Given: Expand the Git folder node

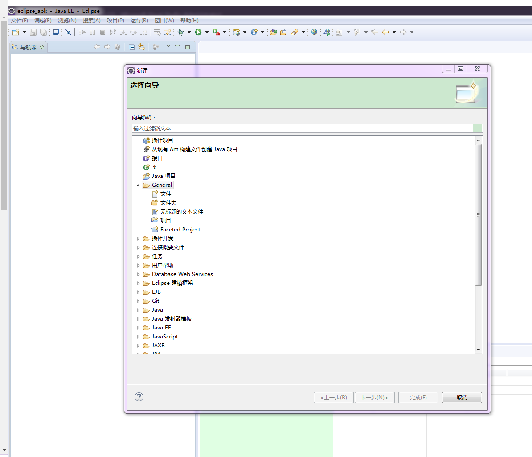Looking at the screenshot, I should (x=138, y=301).
